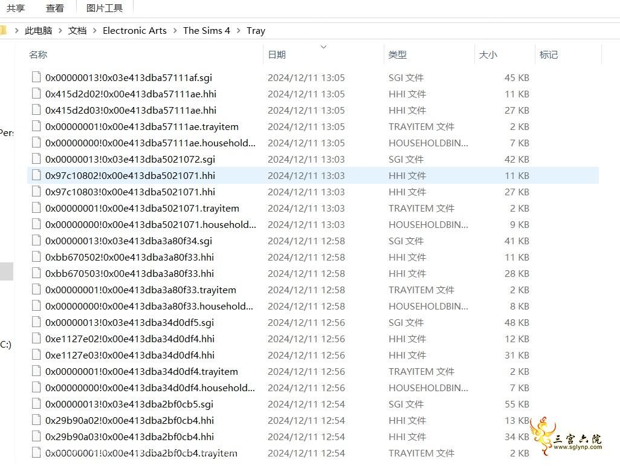Select file name 0x415d2d02!0x00e413dba57111ae.hhi
The image size is (620, 474).
pos(131,94)
